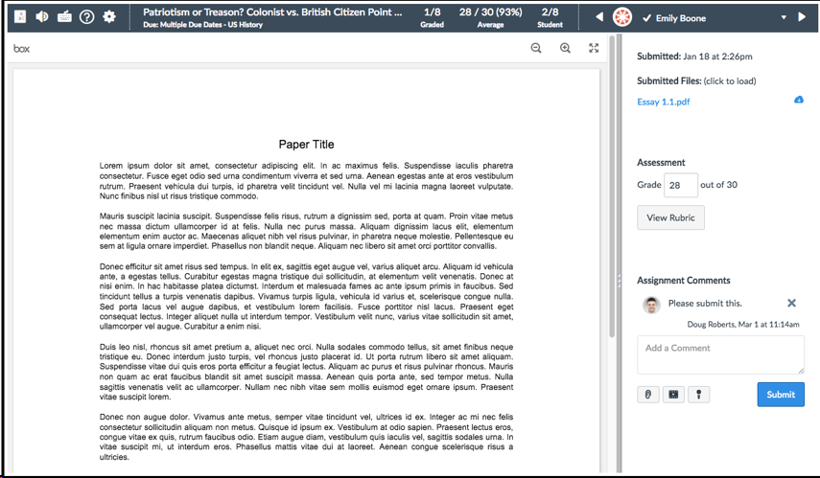Click the Add a Comment text box
The width and height of the screenshot is (820, 478).
[720, 354]
